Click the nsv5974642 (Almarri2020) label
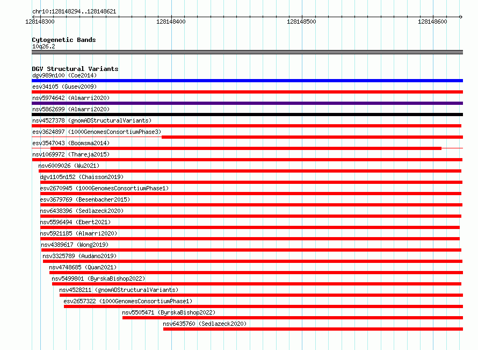The width and height of the screenshot is (478, 350). [71, 98]
